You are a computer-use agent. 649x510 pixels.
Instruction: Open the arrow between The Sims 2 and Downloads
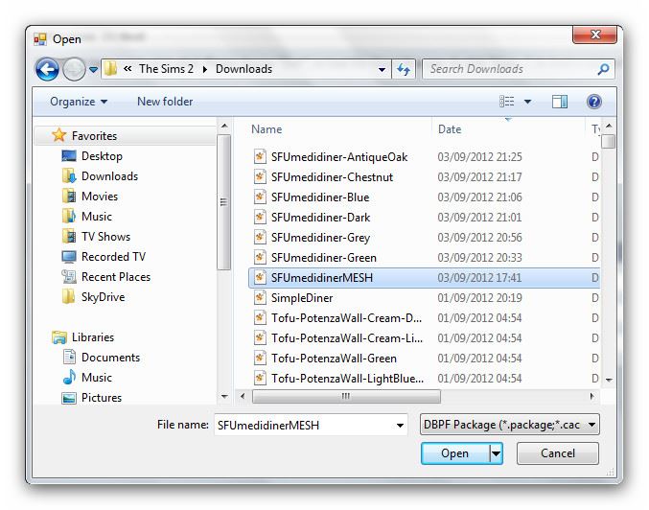click(204, 69)
